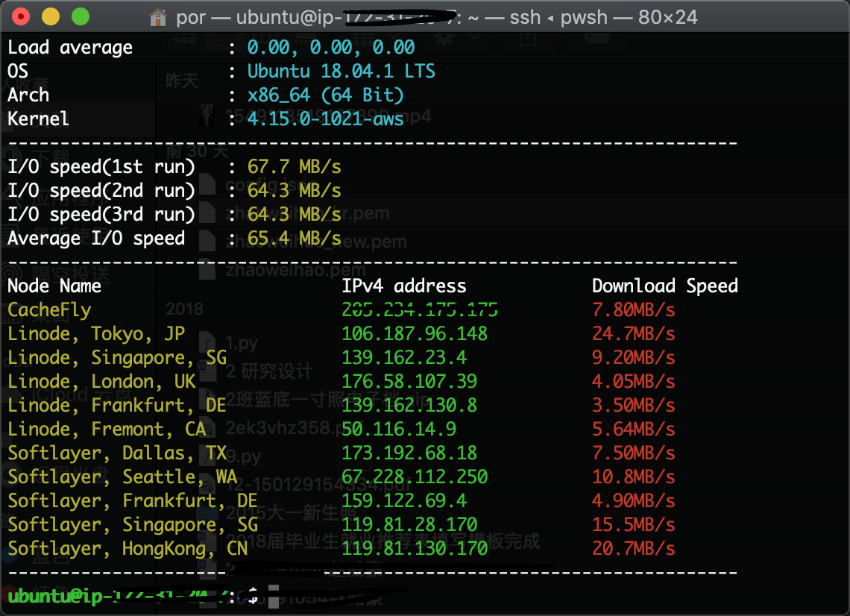Select the 3rd run I/O speed value

294,215
